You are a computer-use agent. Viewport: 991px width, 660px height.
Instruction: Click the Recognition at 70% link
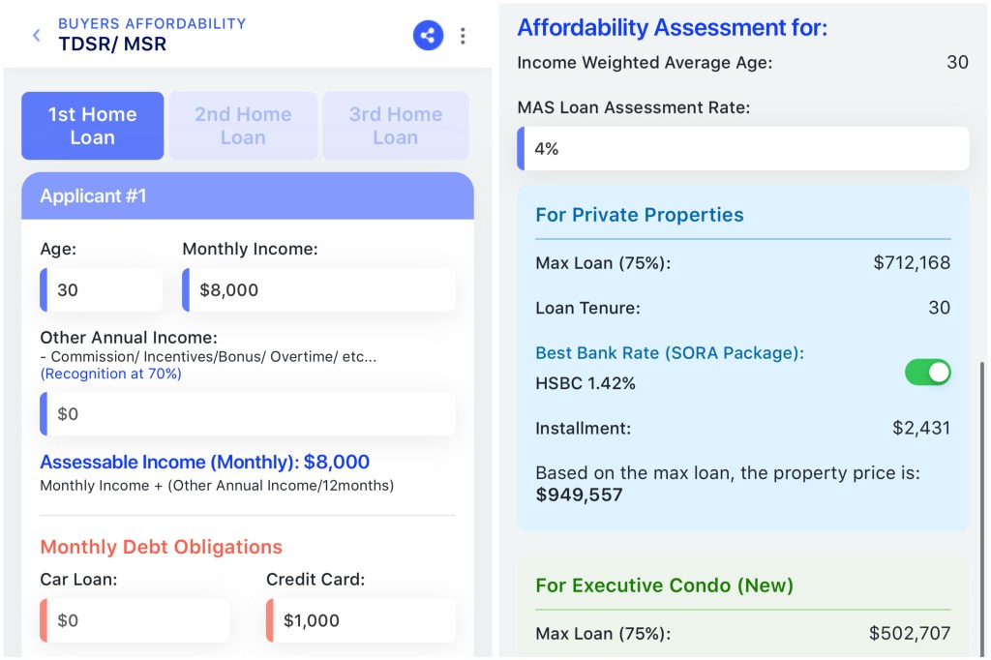pyautogui.click(x=110, y=374)
